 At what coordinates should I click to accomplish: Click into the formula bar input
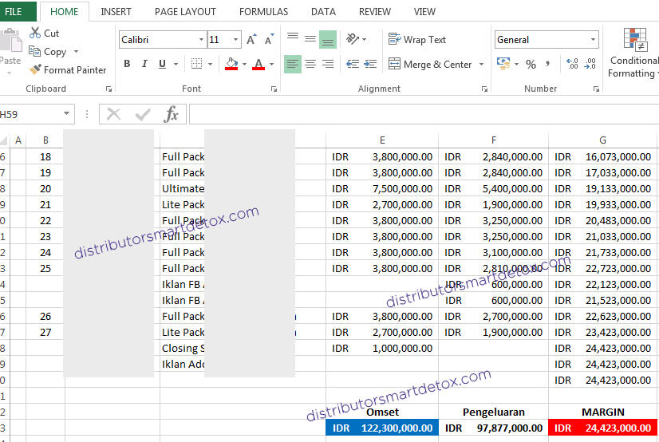coord(424,114)
